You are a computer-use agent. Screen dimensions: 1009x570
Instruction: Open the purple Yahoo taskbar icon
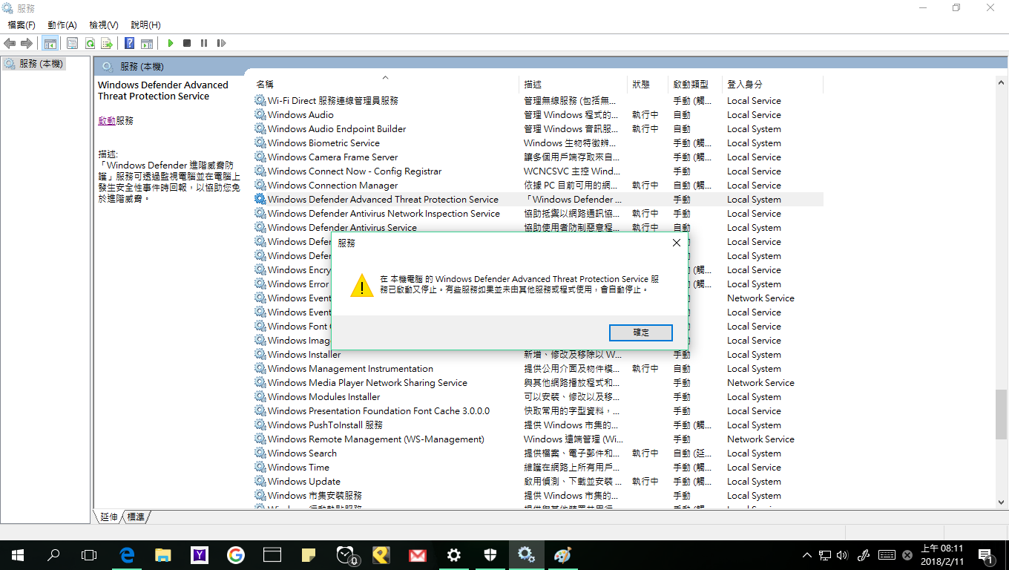[200, 555]
